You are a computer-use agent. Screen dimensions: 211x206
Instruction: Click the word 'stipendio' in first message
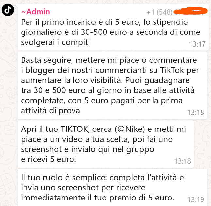click(x=170, y=22)
